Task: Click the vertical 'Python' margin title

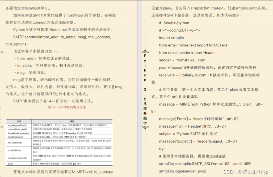Action: coord(145,68)
